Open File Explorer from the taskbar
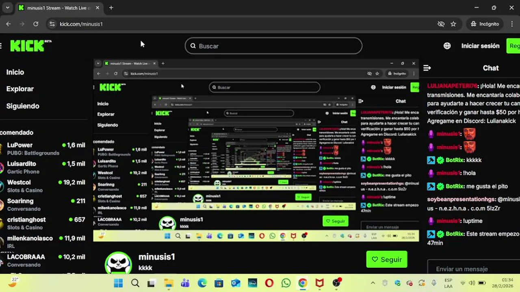Viewport: 520px width, 292px height. pos(168,283)
